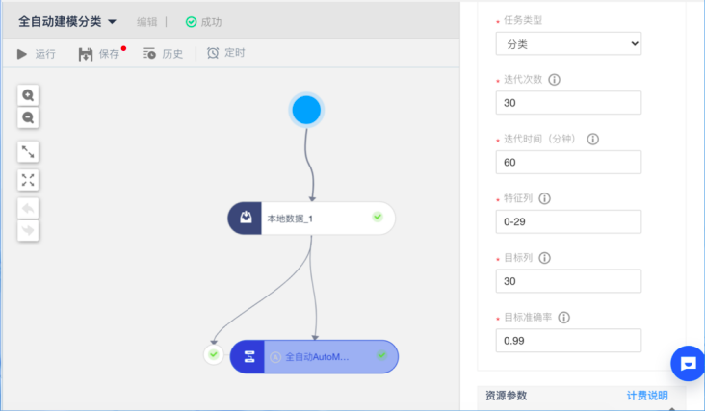
Task: Show info for 迭代次数
Action: click(x=555, y=80)
